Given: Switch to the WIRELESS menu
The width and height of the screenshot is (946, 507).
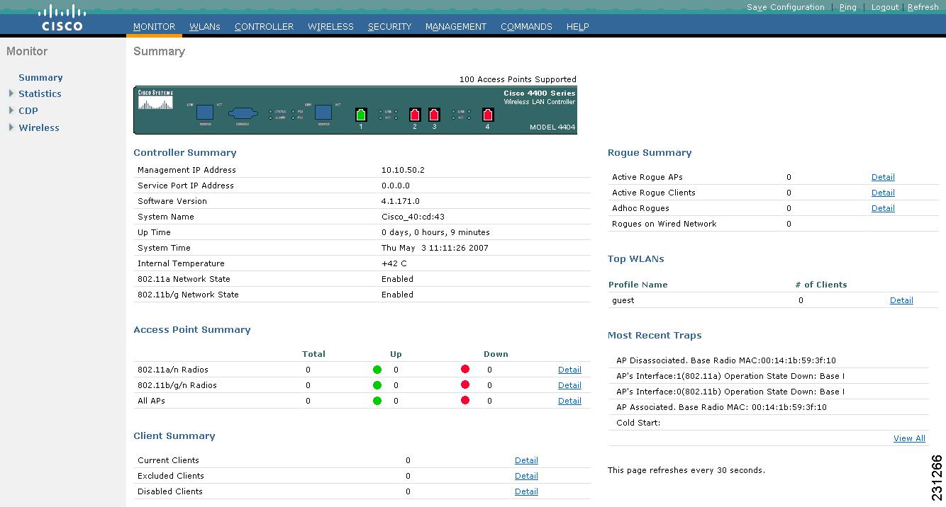Looking at the screenshot, I should click(x=330, y=27).
